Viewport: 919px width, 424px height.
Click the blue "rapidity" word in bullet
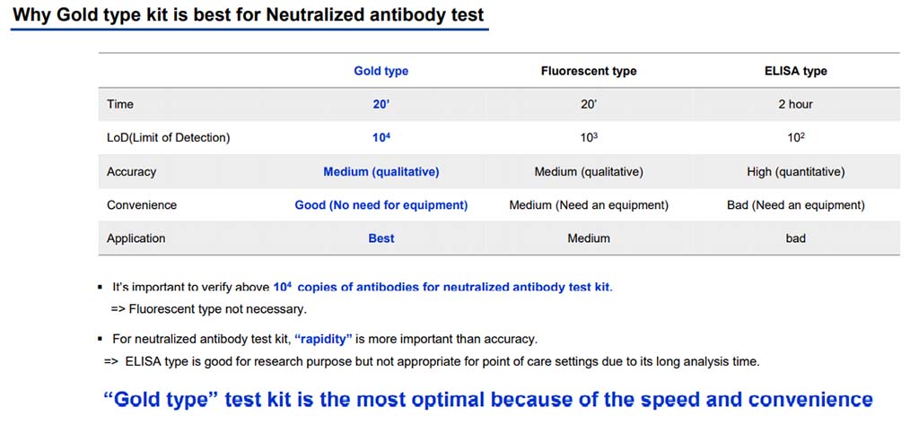click(322, 339)
